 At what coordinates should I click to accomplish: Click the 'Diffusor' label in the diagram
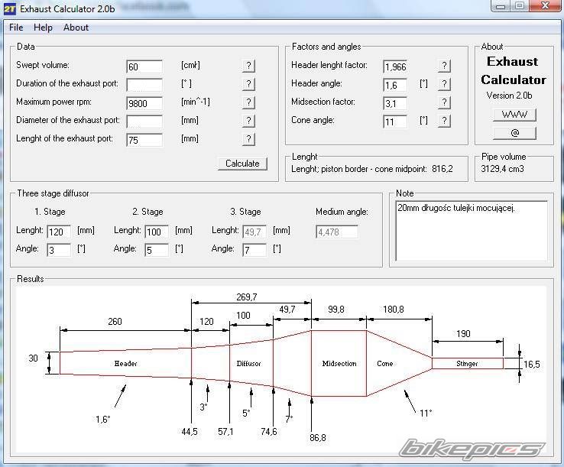point(248,363)
